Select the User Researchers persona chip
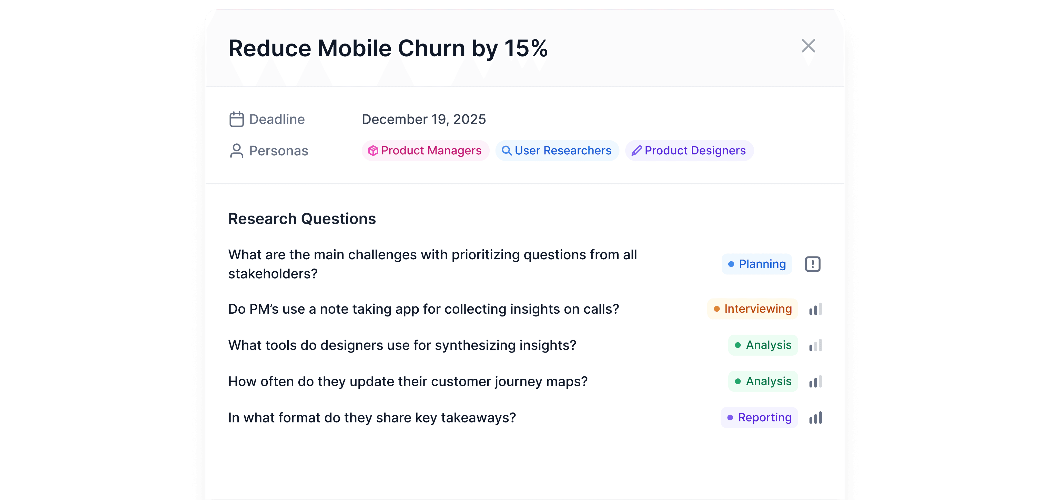 click(x=557, y=151)
